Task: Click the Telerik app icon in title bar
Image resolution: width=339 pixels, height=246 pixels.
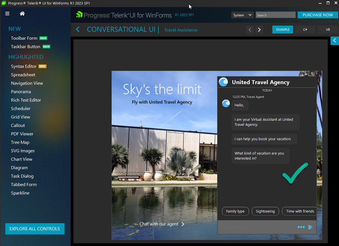Action: tap(4, 3)
